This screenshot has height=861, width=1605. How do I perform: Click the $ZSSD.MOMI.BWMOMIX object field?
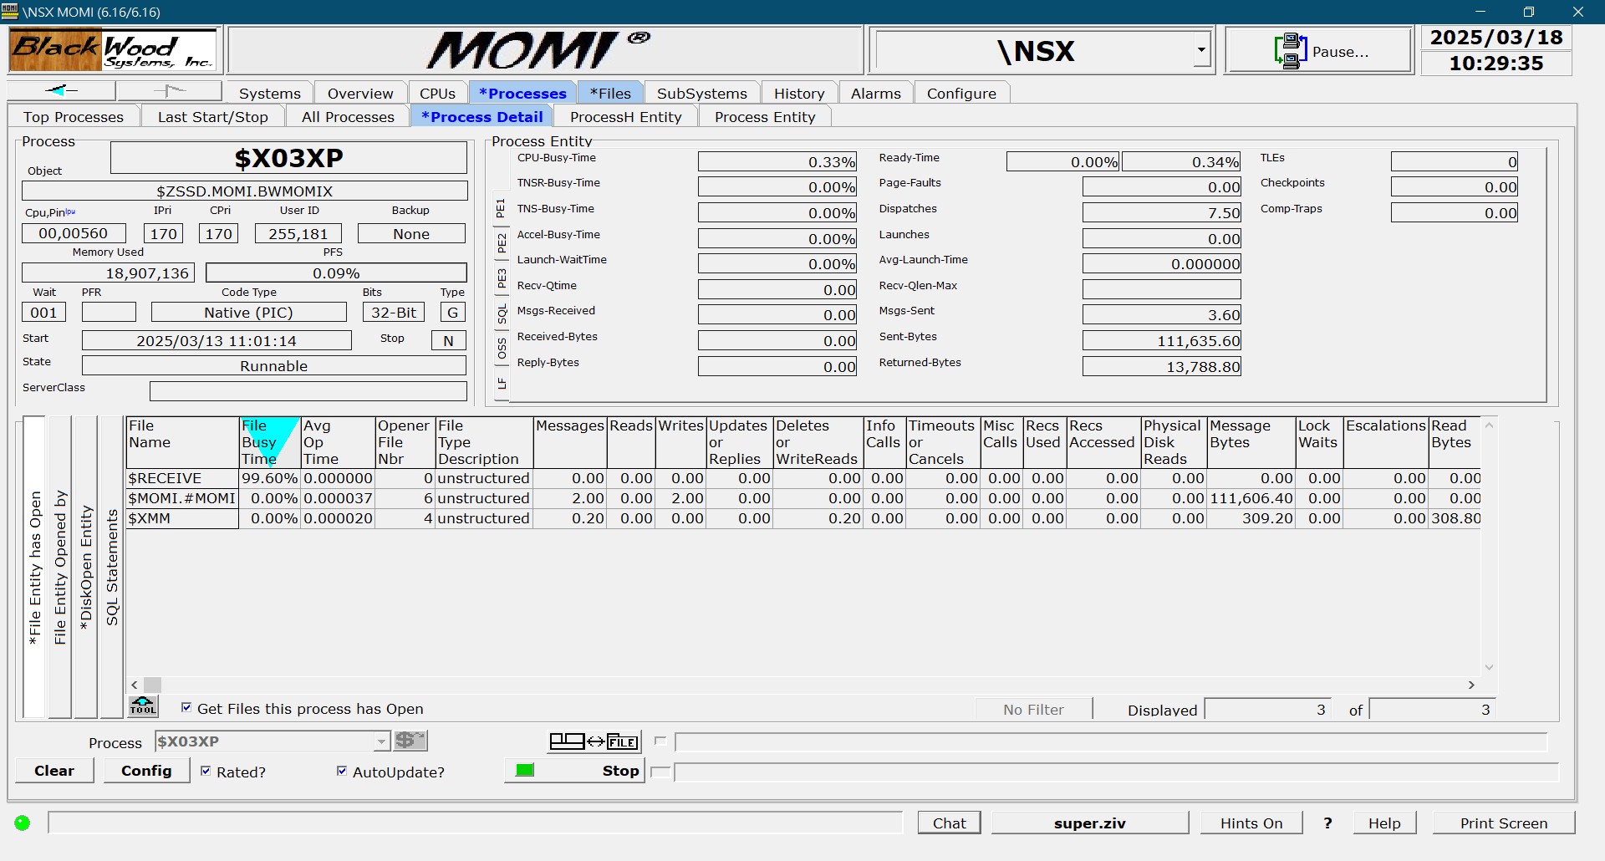[x=244, y=191]
